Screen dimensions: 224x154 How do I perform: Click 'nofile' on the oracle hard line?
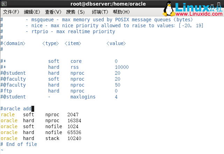54,132
